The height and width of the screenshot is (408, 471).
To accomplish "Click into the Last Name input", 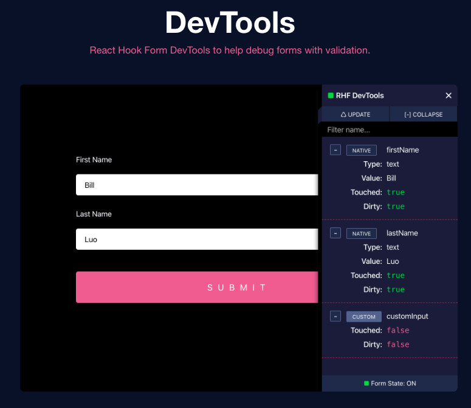I will (x=197, y=239).
